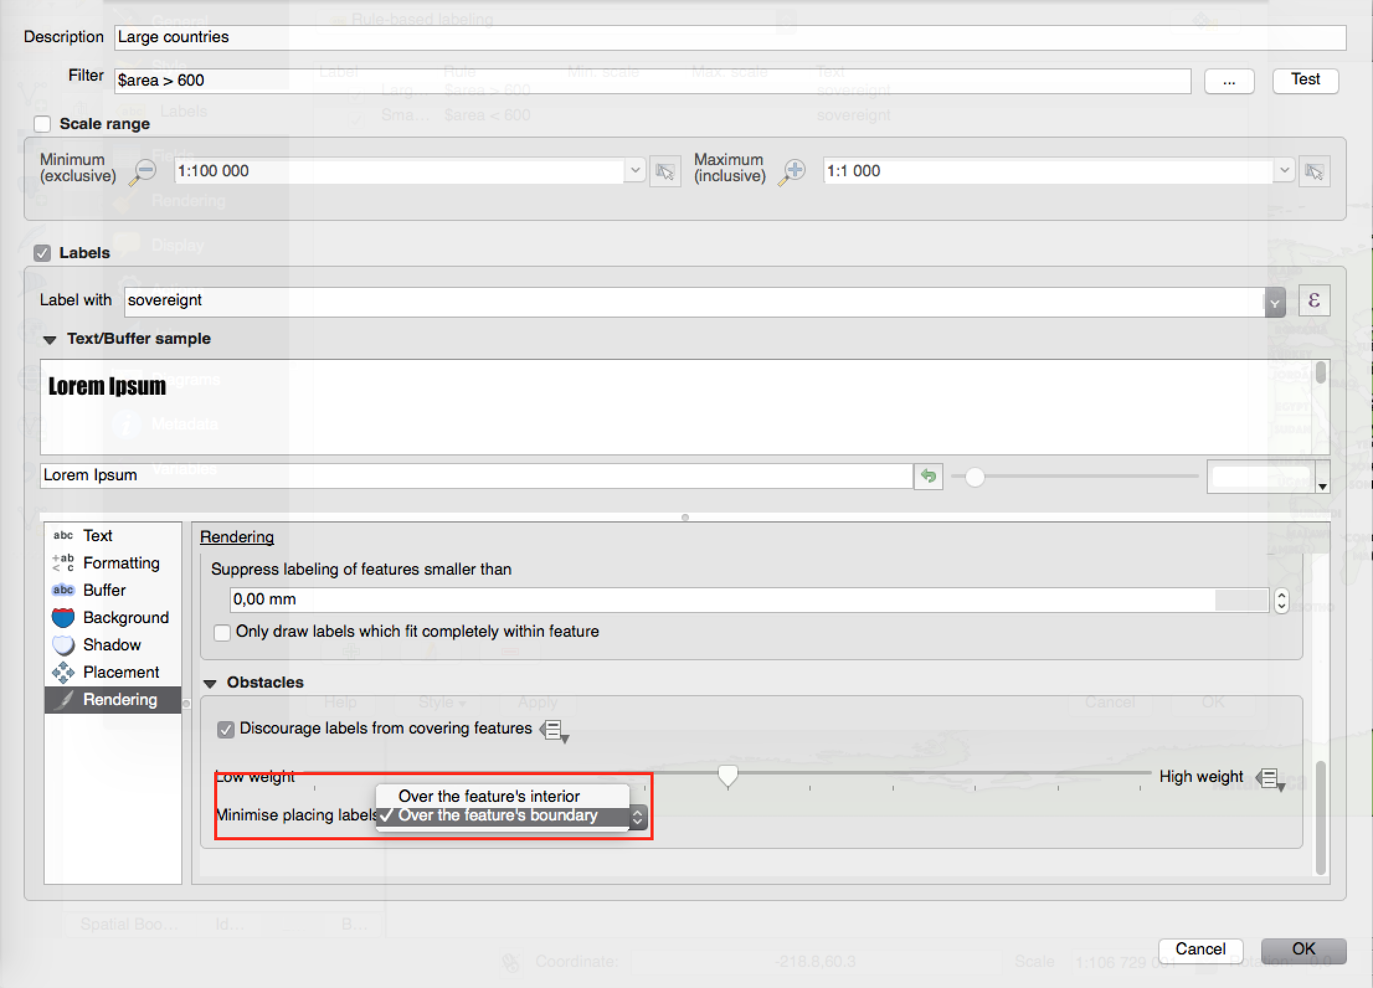
Task: Choose Over the feature's interior option
Action: coord(488,796)
